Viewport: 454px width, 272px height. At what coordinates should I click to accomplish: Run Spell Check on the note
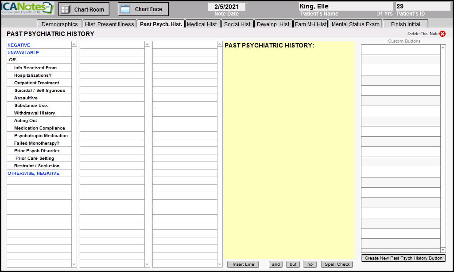[337, 264]
